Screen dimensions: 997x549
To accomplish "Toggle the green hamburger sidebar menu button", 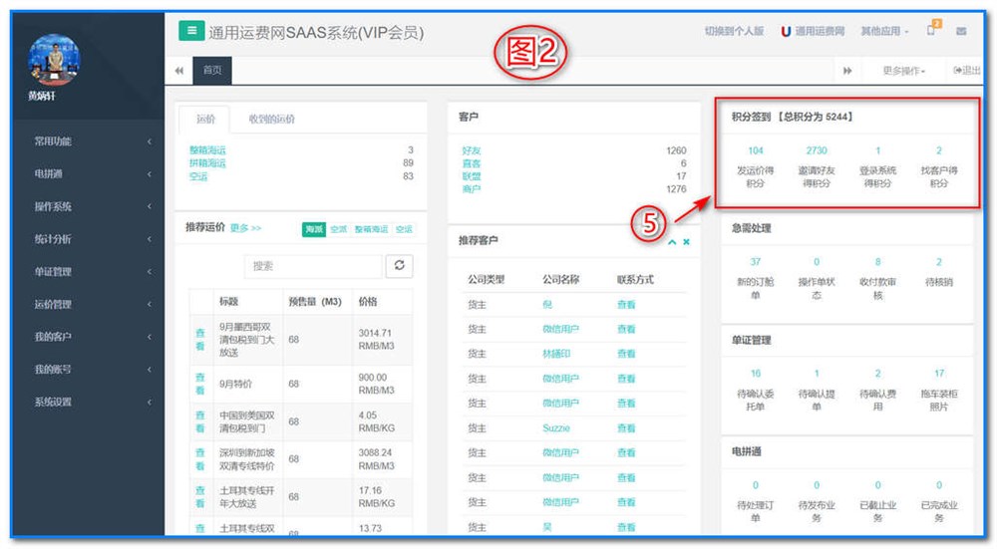I will (x=191, y=31).
